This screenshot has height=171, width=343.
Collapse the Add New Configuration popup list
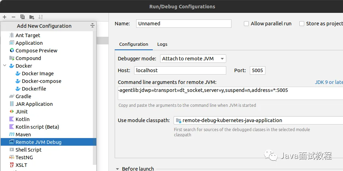(93, 26)
